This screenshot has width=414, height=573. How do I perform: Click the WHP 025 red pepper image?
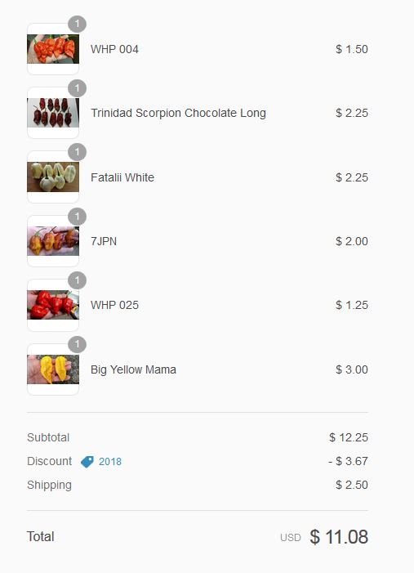point(53,305)
